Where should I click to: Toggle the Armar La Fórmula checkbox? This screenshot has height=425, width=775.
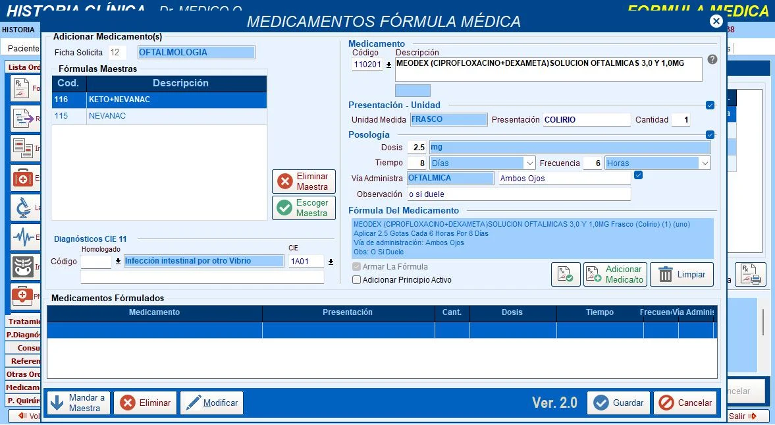[x=356, y=267]
